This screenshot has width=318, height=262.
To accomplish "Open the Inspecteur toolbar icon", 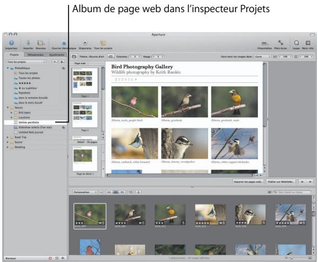I will (x=12, y=43).
